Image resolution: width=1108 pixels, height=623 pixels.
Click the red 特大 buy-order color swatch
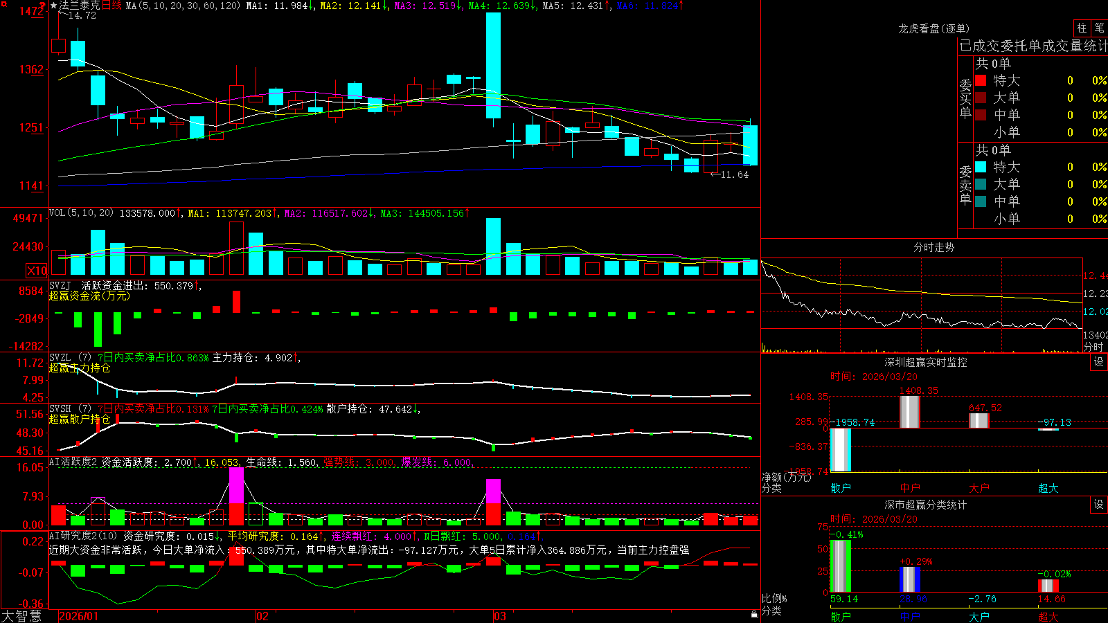coord(981,80)
